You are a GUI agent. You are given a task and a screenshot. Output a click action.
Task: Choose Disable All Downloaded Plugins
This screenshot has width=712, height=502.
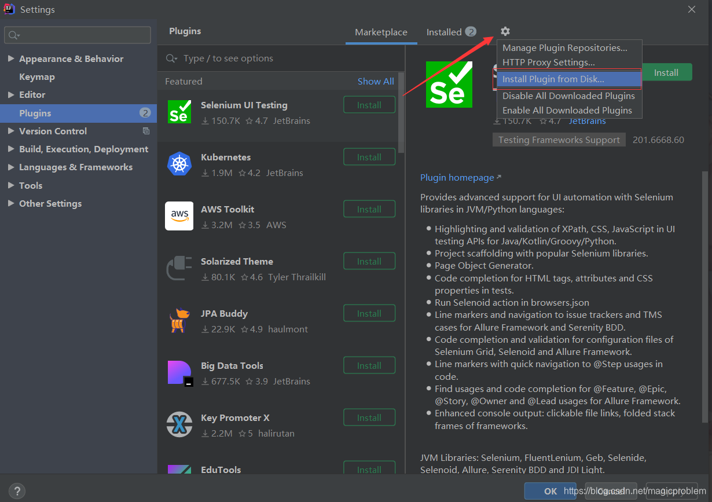tap(569, 96)
